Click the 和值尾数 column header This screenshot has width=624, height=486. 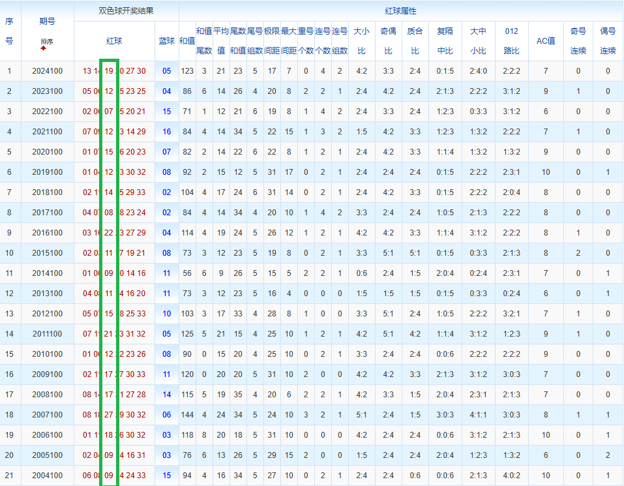click(x=204, y=41)
